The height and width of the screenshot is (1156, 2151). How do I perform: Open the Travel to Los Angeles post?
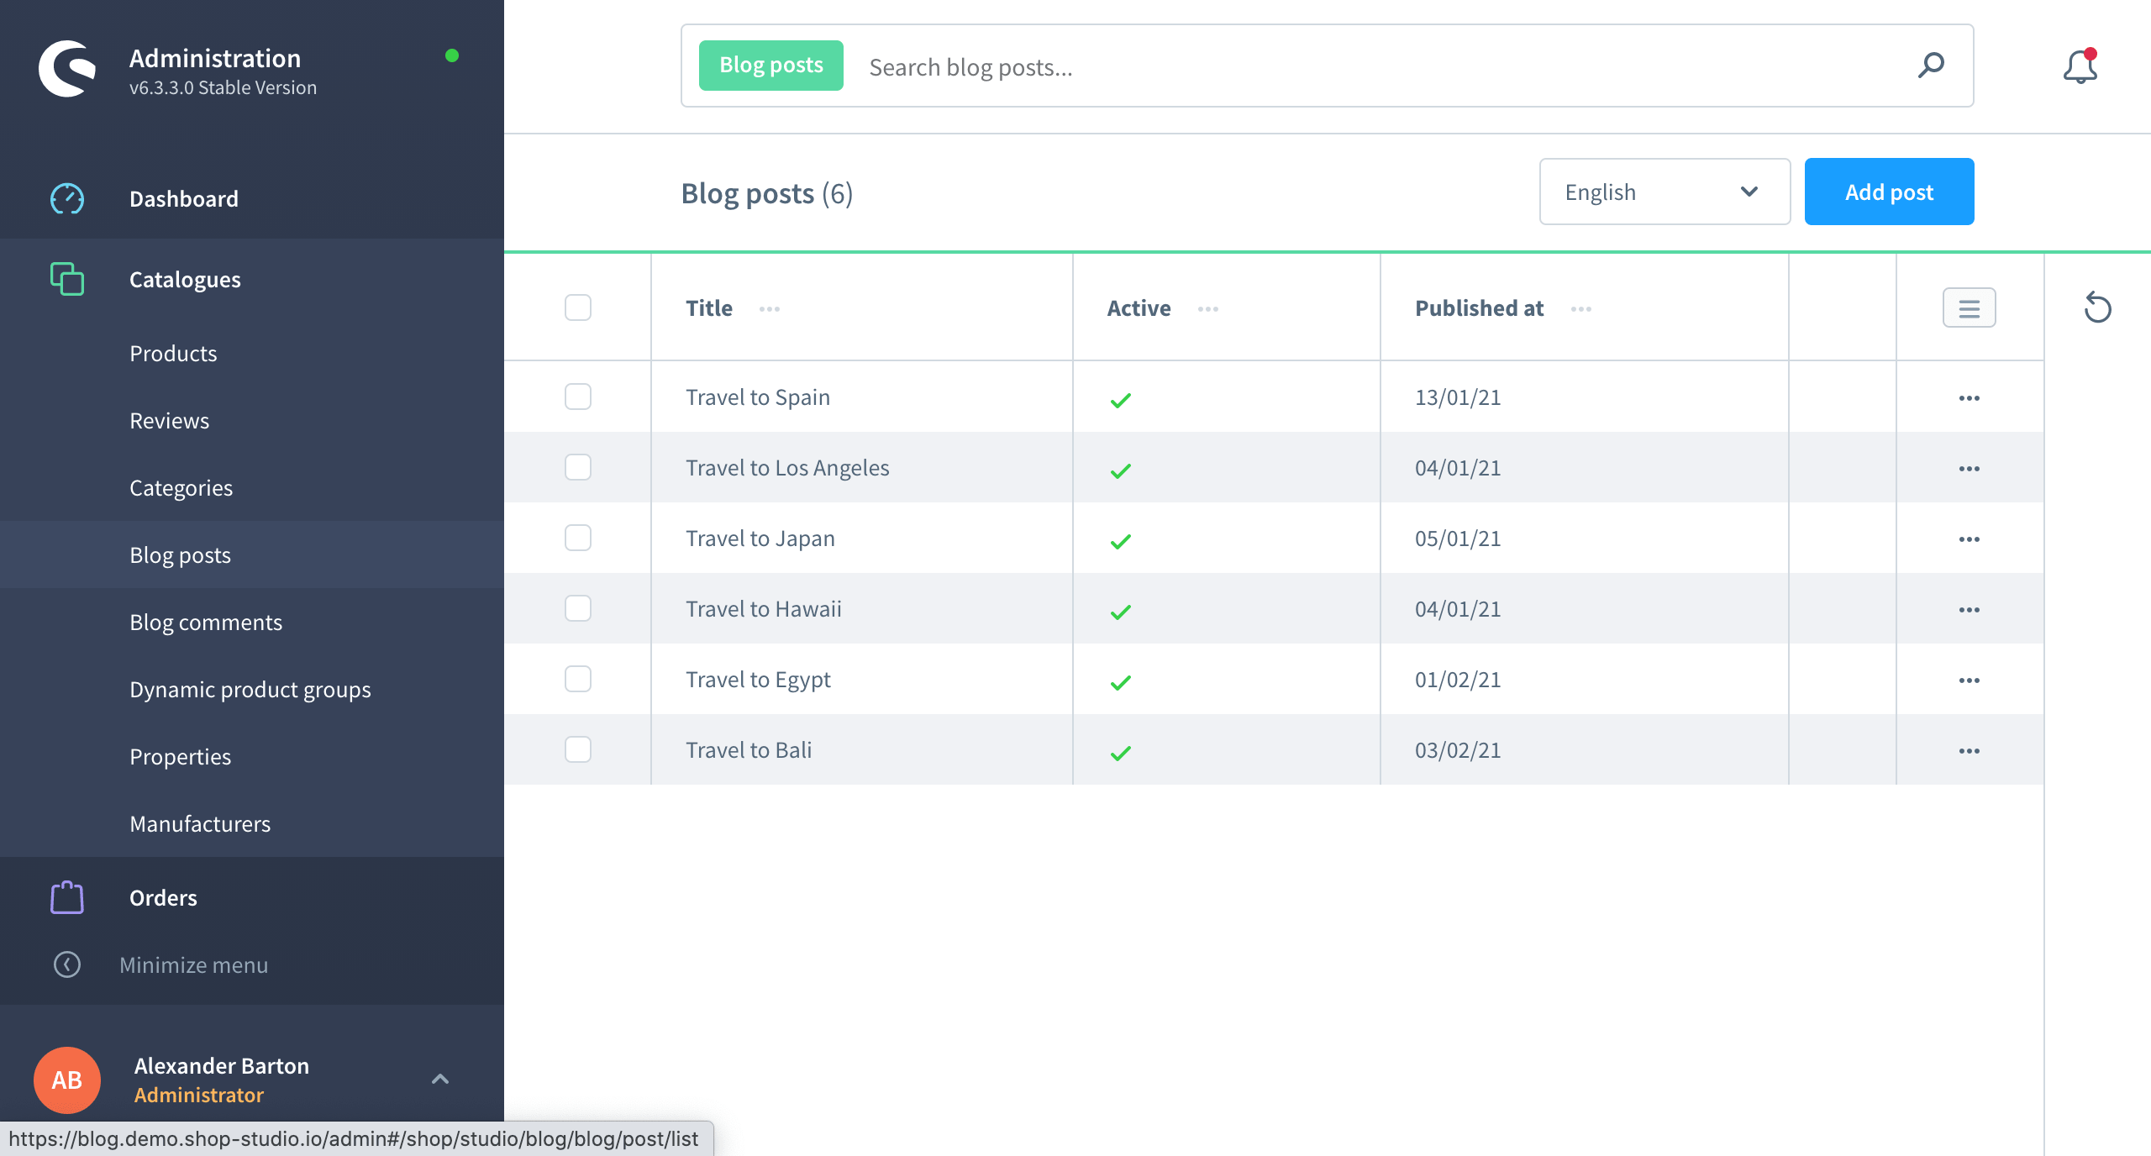click(x=787, y=468)
